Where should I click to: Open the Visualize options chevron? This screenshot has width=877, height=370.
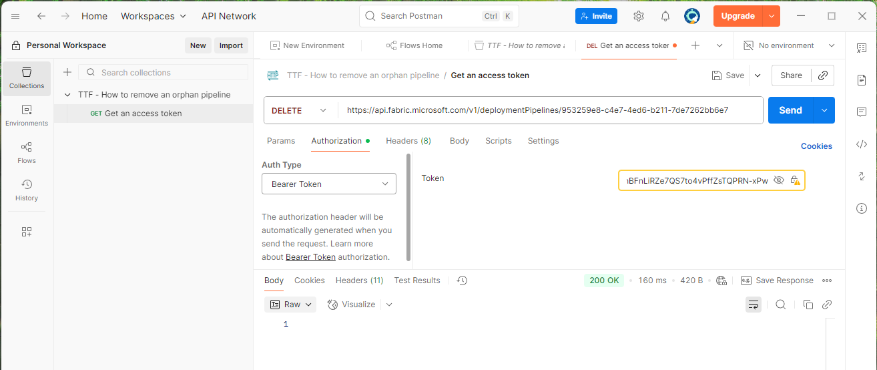[x=389, y=305]
